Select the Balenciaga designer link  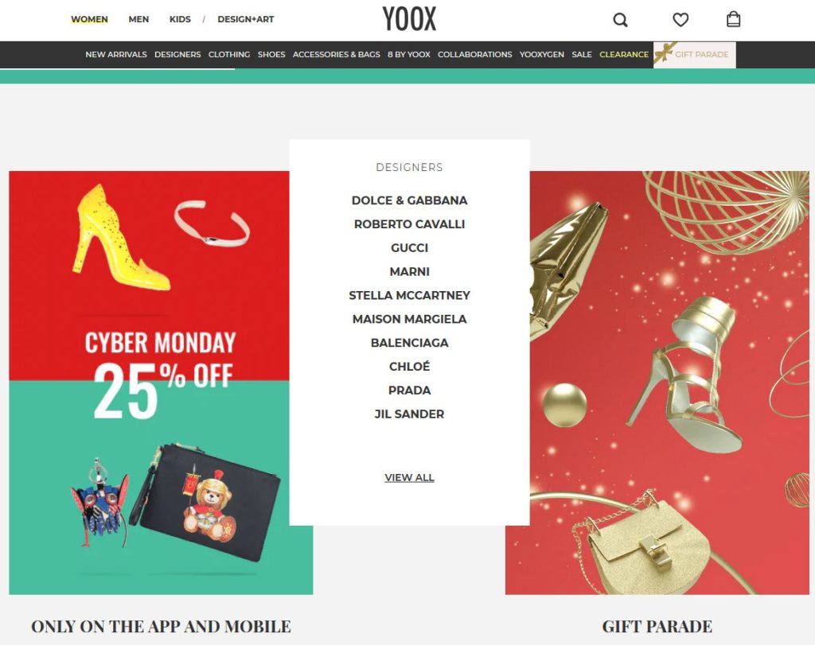pos(410,343)
